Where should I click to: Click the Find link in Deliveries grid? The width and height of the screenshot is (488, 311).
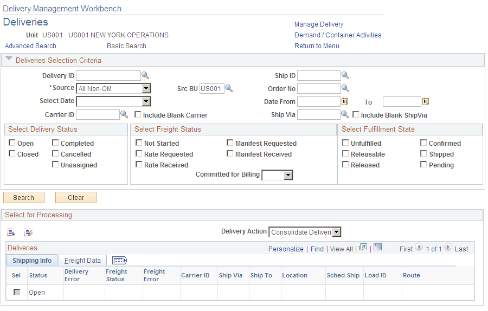click(x=317, y=249)
